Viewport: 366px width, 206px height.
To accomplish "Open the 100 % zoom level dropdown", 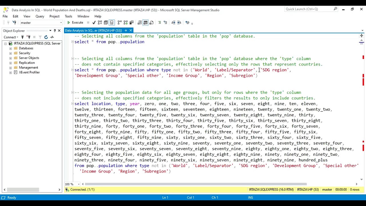I will click(79, 184).
